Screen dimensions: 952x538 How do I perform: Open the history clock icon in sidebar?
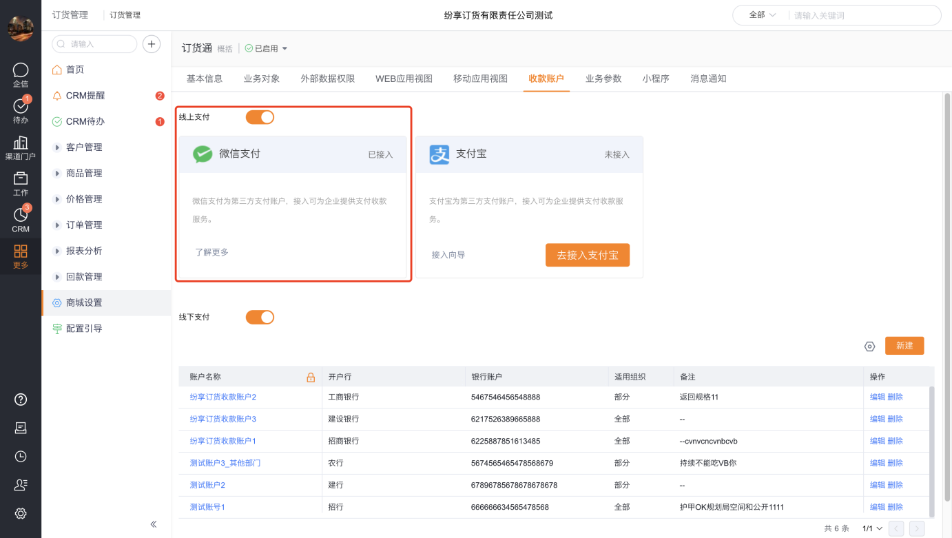click(21, 456)
